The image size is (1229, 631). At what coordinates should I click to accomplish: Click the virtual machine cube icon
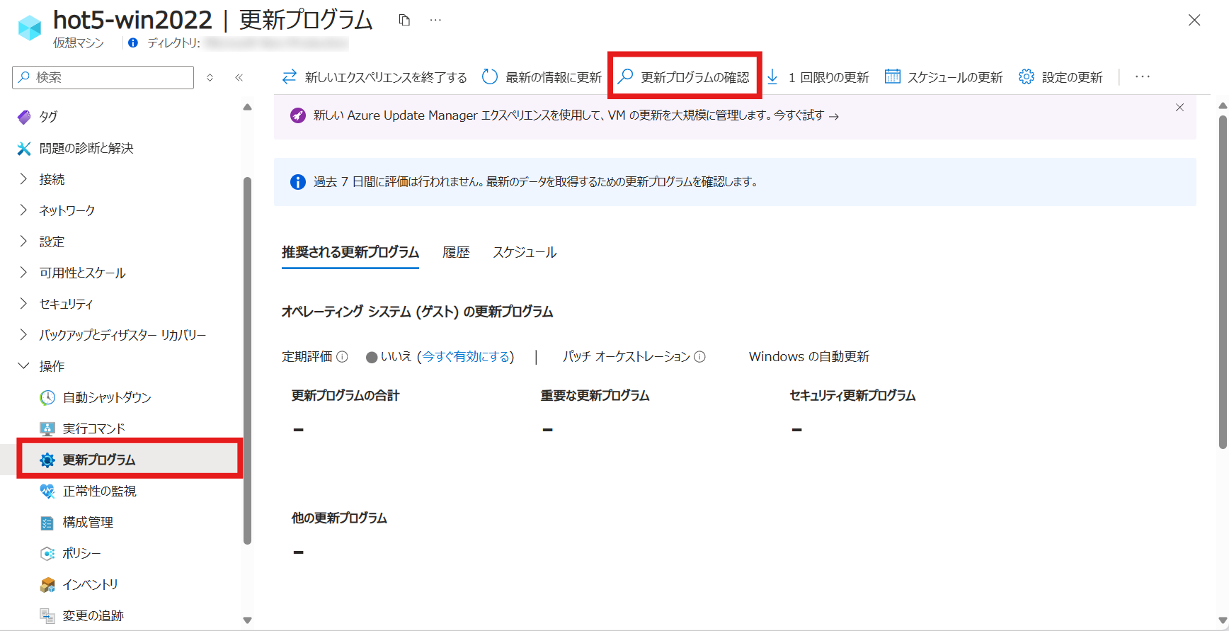tap(30, 28)
